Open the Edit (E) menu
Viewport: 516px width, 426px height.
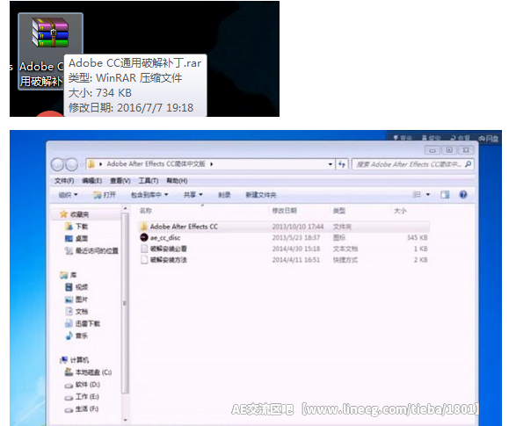pyautogui.click(x=91, y=181)
